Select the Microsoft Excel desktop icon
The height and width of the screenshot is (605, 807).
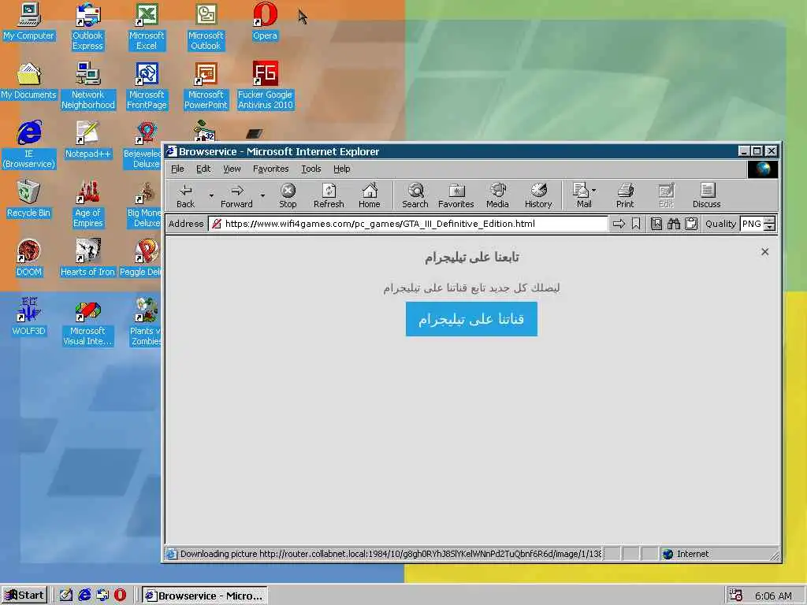[147, 26]
